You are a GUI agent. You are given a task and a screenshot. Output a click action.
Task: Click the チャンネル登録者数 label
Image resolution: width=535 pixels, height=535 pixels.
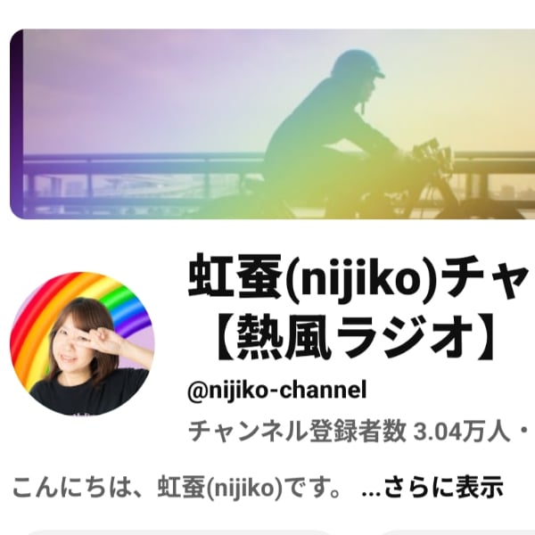[297, 431]
